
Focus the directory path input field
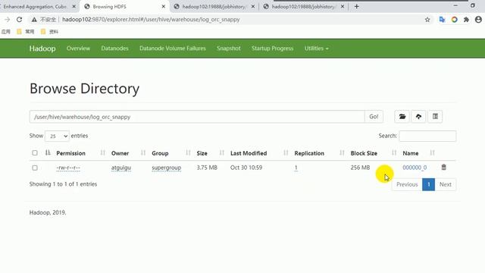[197, 117]
